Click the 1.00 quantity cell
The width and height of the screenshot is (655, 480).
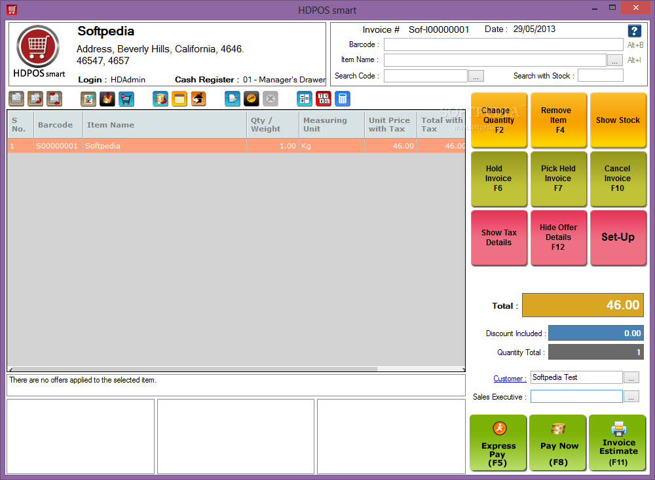(x=272, y=146)
